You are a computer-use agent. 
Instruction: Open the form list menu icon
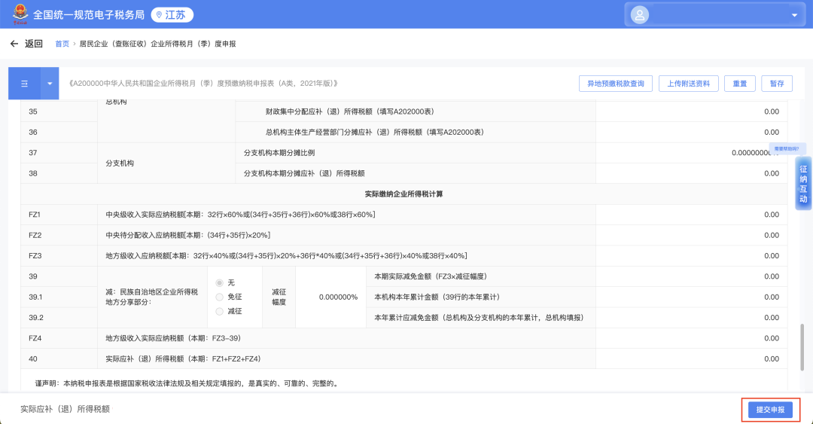[x=24, y=84]
